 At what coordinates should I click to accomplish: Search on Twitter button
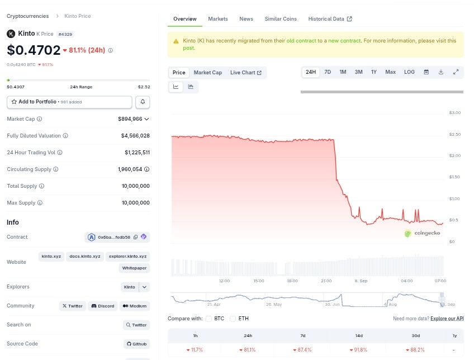pos(136,325)
